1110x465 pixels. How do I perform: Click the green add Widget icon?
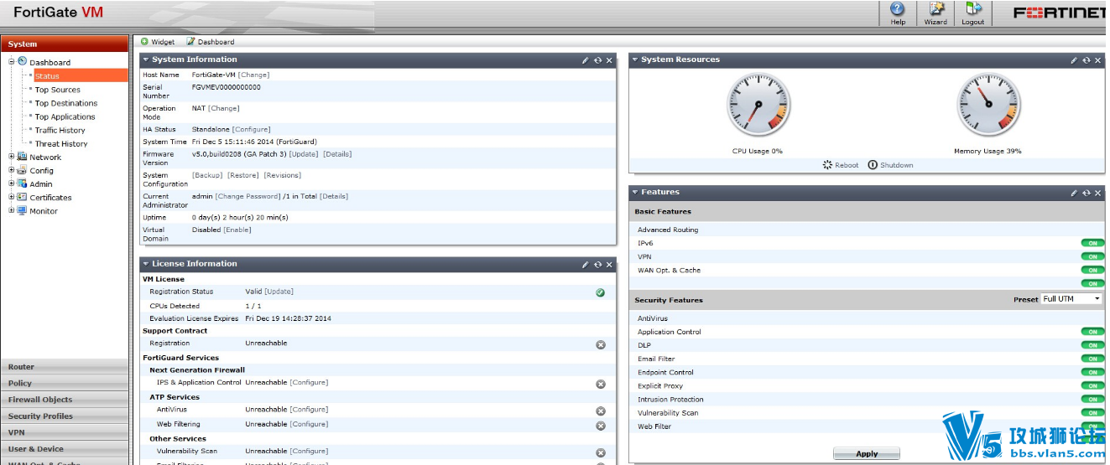(x=144, y=41)
